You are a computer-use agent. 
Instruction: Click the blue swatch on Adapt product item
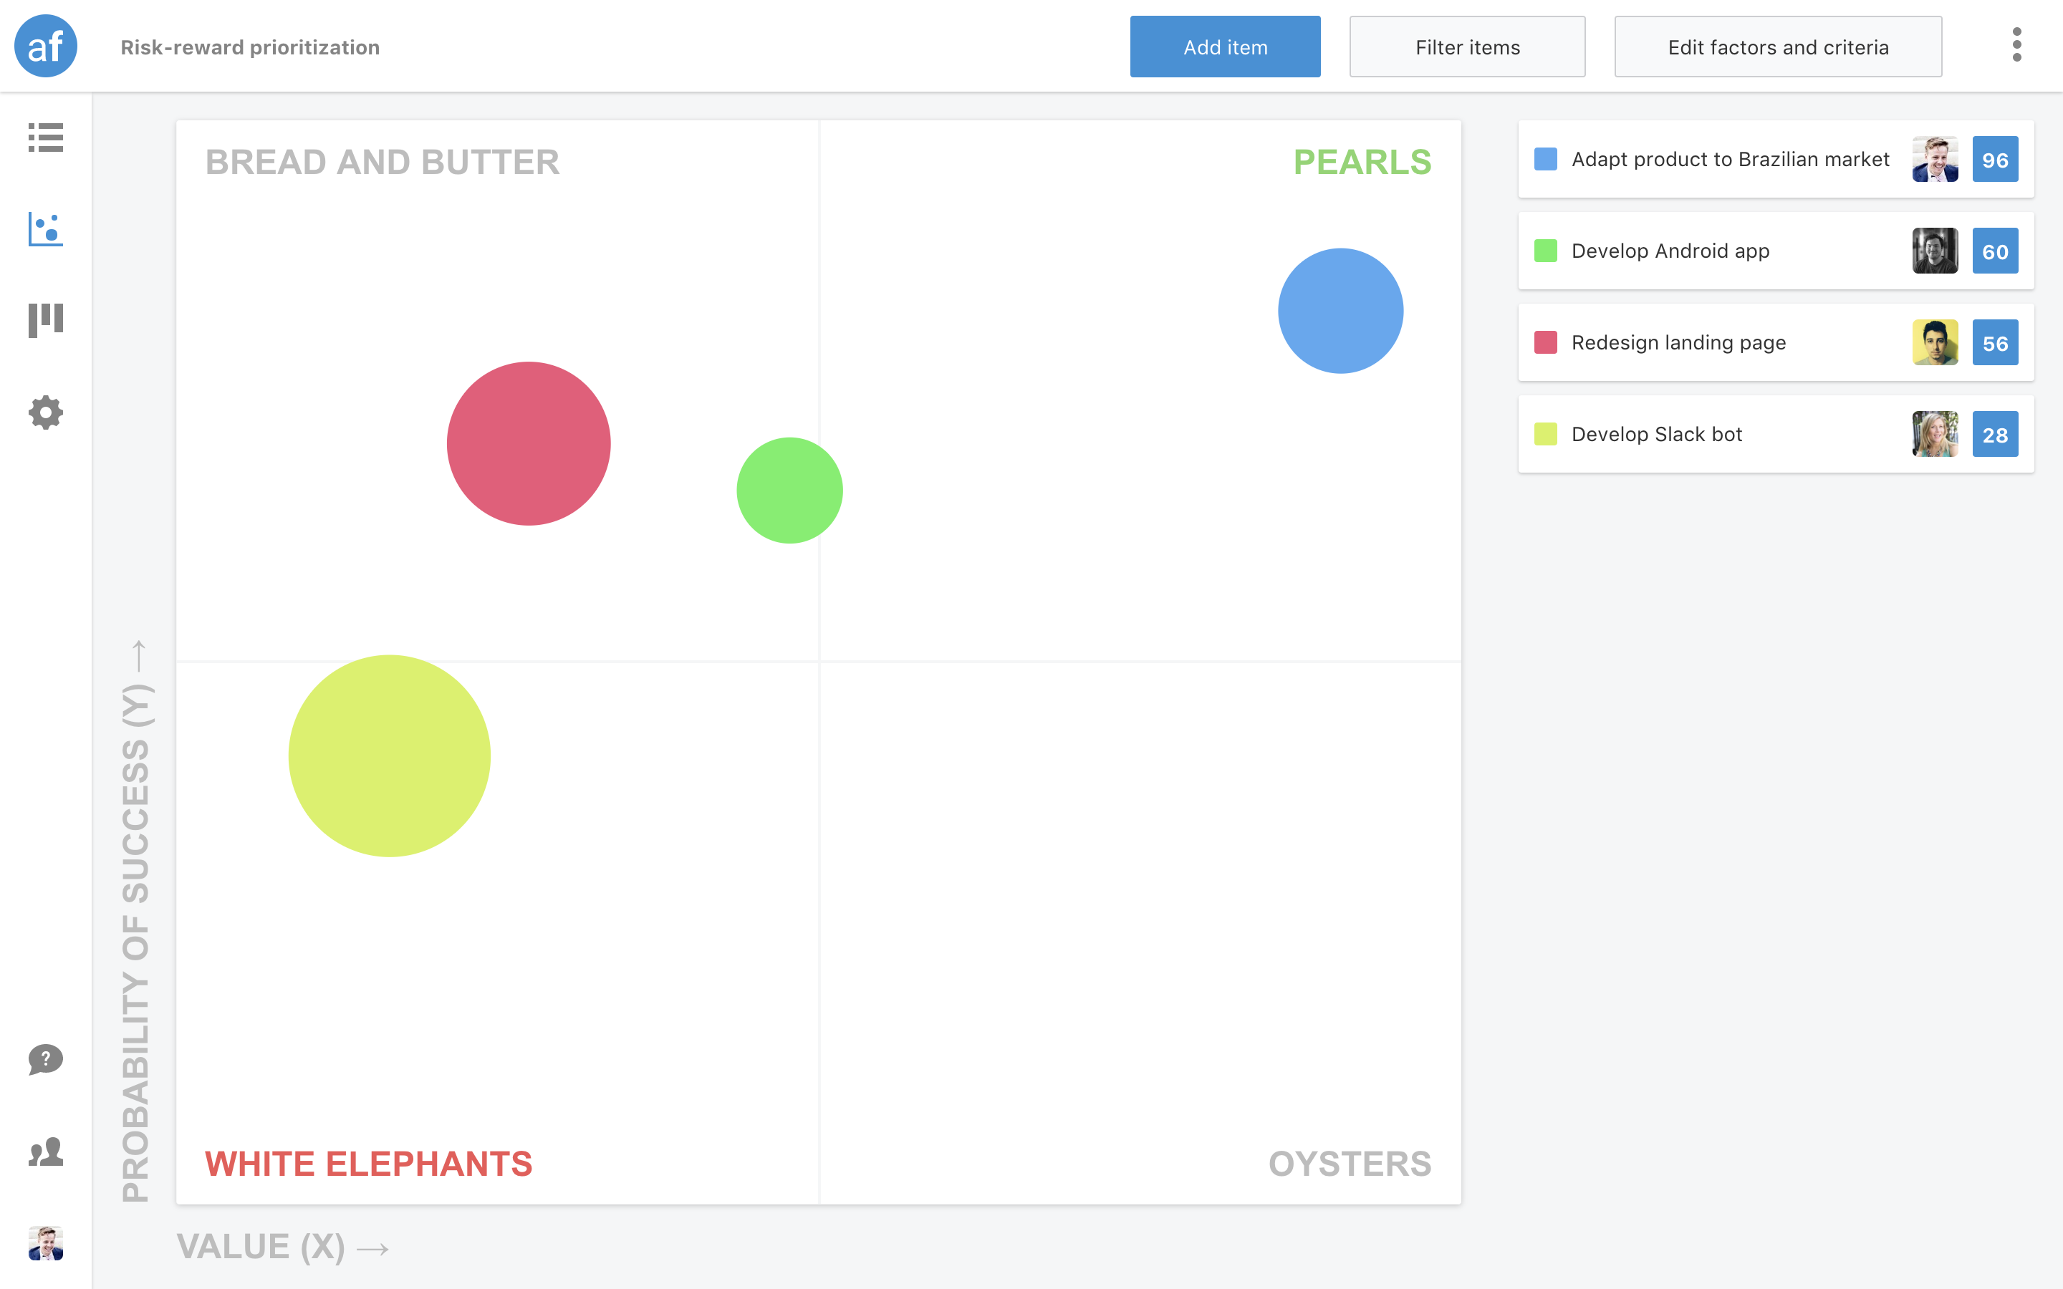point(1544,158)
